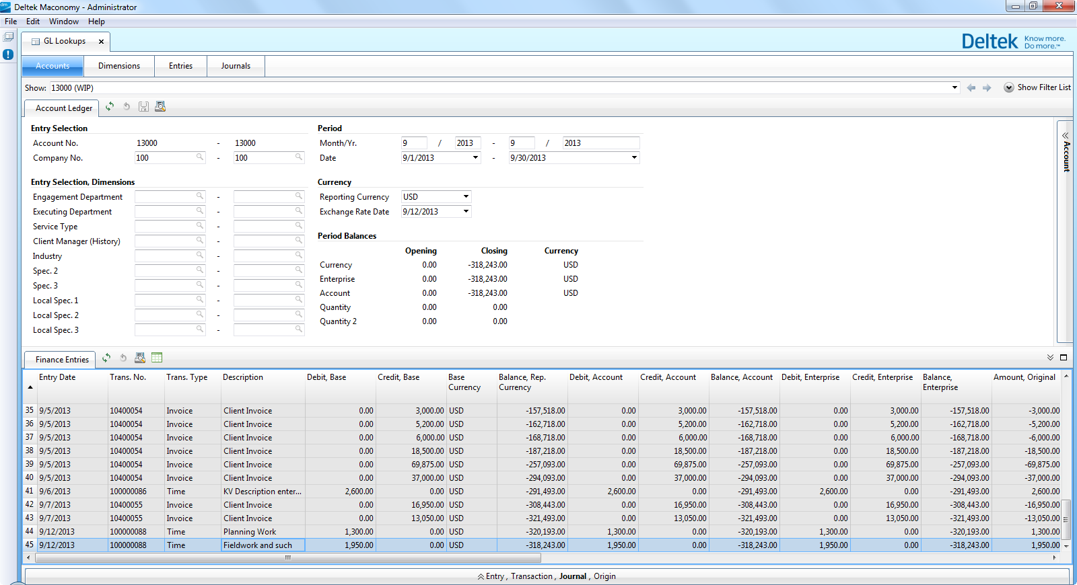Click search icon in Service Type from field
Viewport: 1077px width, 585px height.
[x=200, y=225]
